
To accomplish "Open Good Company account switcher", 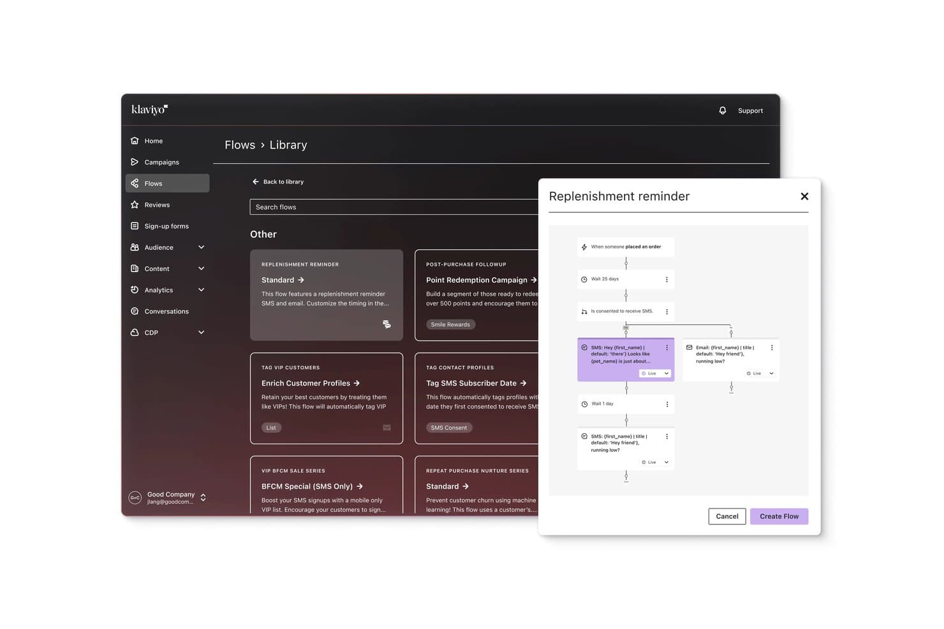I will (167, 498).
